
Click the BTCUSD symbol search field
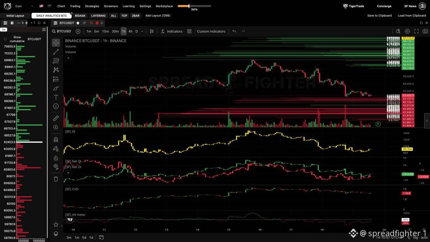coord(62,31)
